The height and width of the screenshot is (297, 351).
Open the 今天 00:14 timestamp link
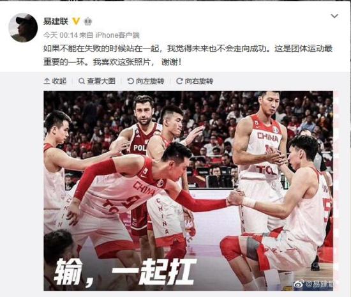(x=61, y=35)
